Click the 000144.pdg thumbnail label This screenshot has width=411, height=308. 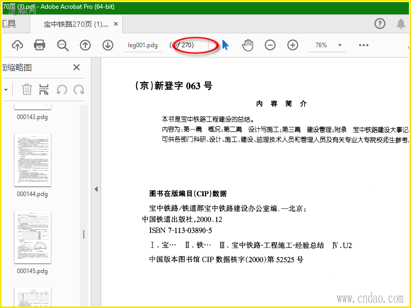[32, 194]
